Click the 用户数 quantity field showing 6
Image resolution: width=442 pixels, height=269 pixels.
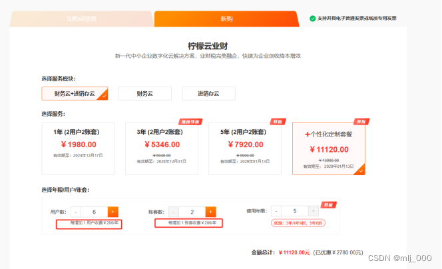pyautogui.click(x=94, y=212)
